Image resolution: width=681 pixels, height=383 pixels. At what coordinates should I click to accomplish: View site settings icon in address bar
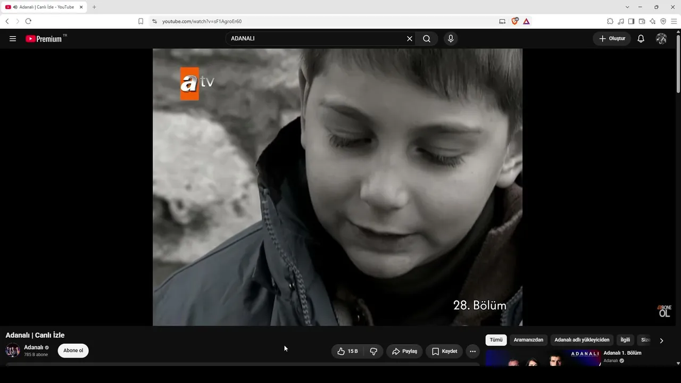coord(154,21)
